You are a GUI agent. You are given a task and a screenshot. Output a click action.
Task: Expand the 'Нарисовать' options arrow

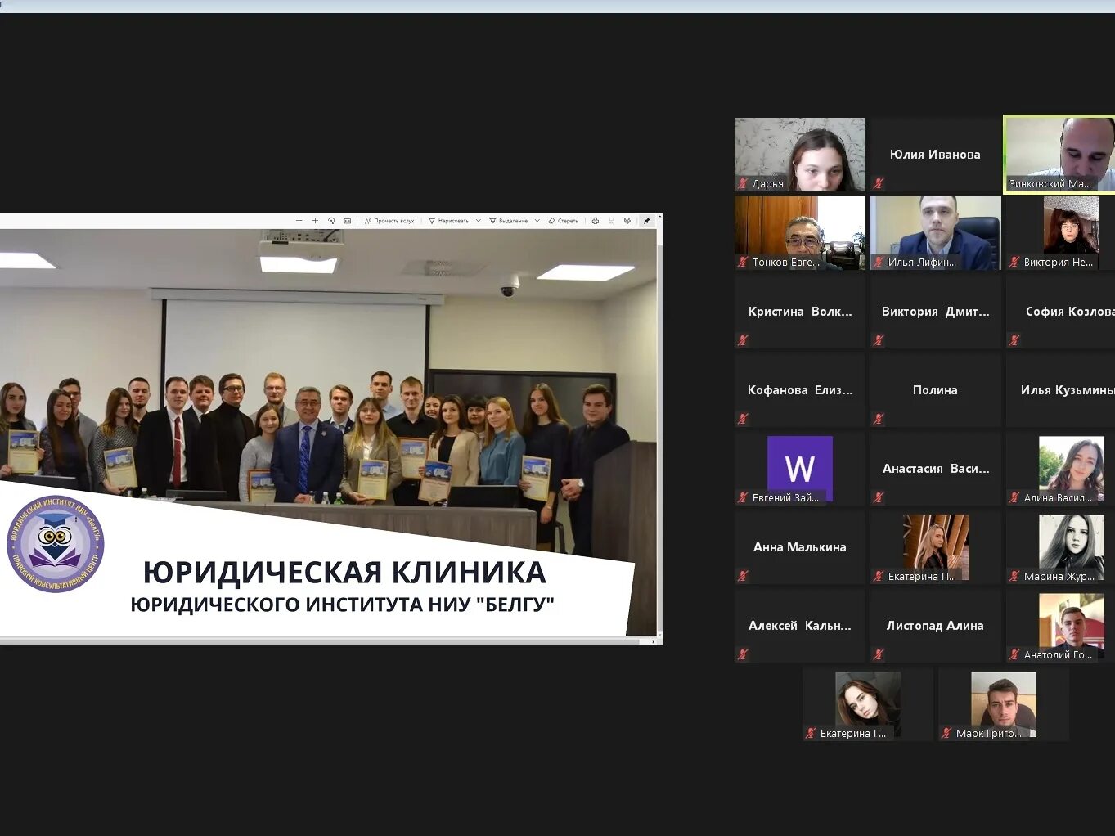[x=479, y=221]
